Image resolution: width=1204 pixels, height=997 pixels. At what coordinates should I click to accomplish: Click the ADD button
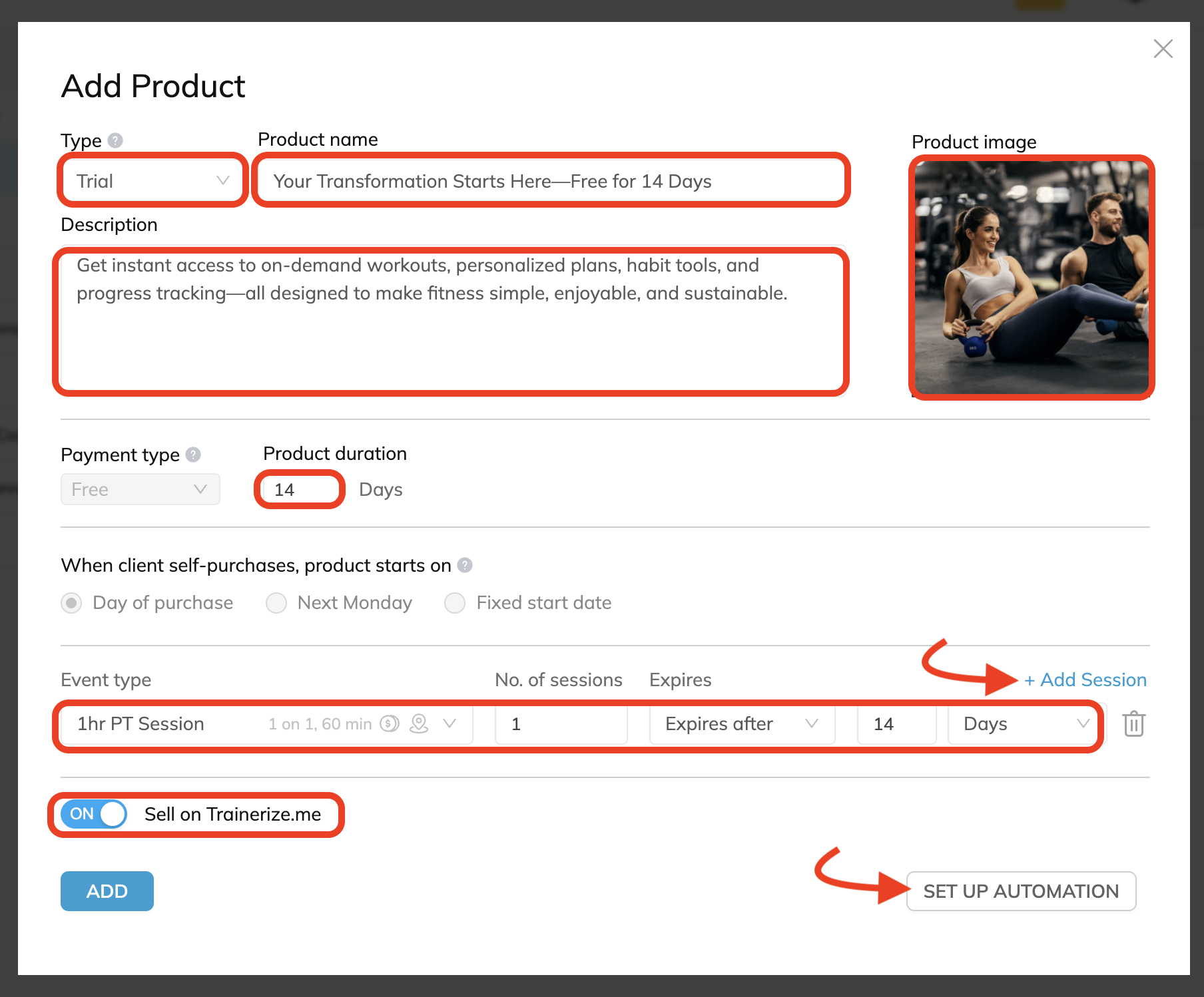[x=107, y=891]
